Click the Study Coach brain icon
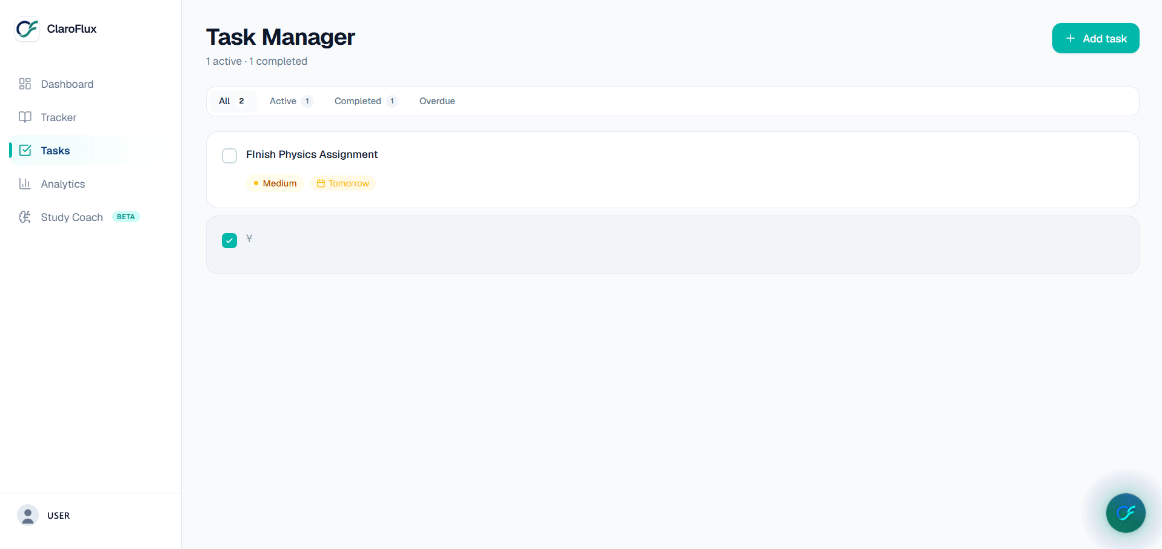1162x549 pixels. [25, 217]
